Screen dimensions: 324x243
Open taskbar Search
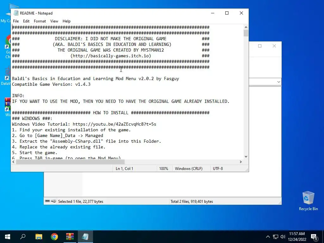(23, 237)
